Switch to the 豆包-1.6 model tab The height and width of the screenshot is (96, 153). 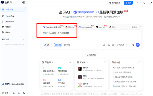(70, 27)
